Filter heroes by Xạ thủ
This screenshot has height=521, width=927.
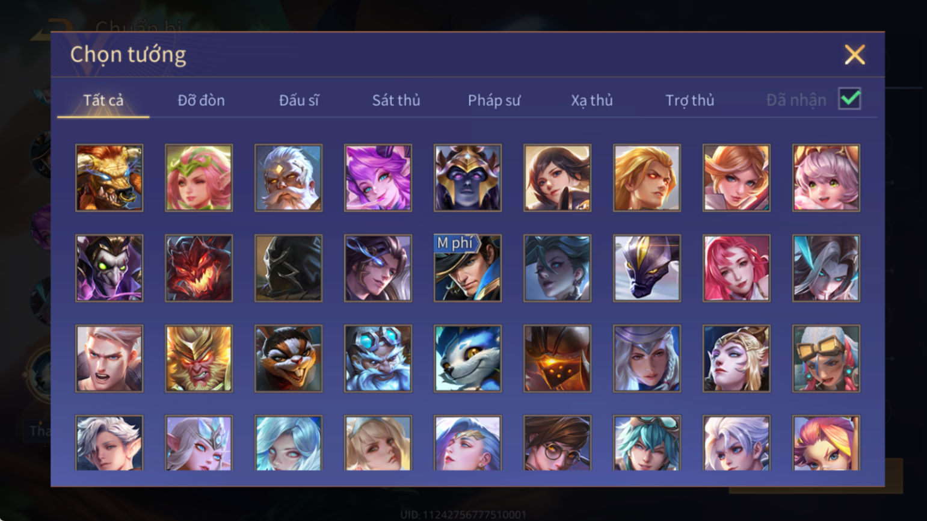(x=592, y=100)
